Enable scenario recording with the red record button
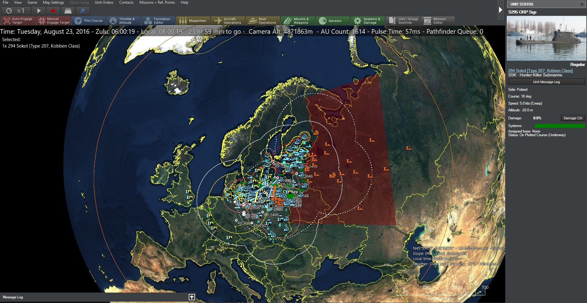 coord(53,10)
